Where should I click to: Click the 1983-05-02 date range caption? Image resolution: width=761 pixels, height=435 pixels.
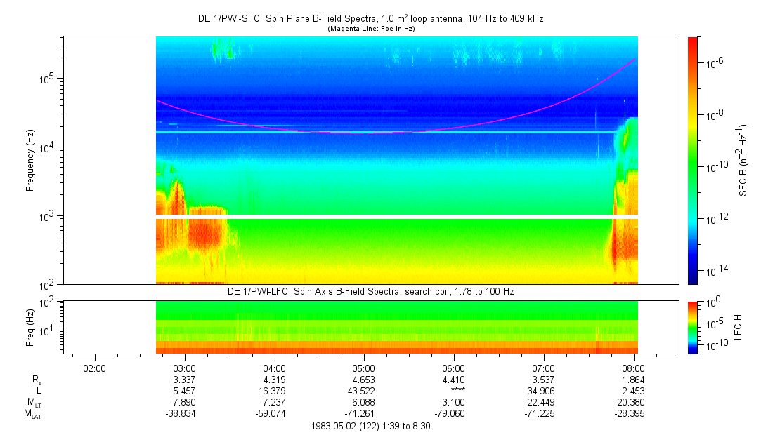(370, 426)
